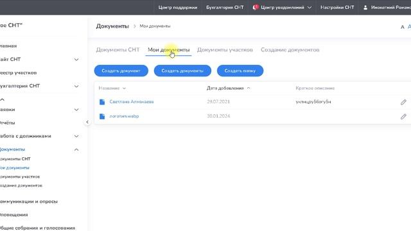This screenshot has height=231, width=411.
Task: Click the Создать документ button
Action: pyautogui.click(x=121, y=71)
